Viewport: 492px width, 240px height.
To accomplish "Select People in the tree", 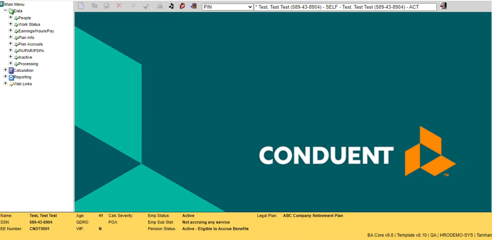I will pyautogui.click(x=24, y=18).
